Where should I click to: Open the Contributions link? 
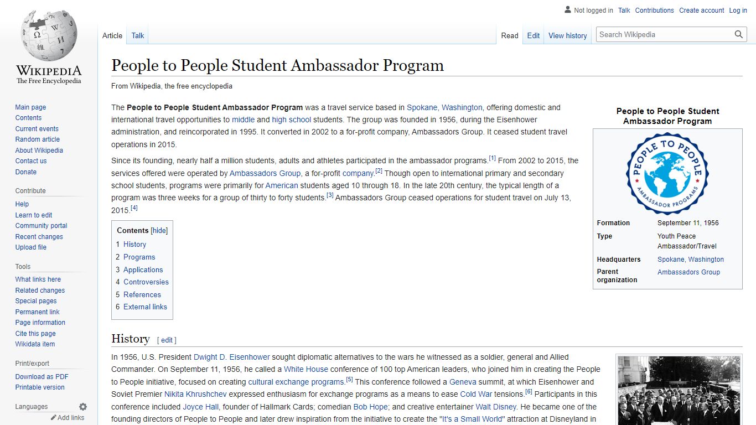(655, 11)
